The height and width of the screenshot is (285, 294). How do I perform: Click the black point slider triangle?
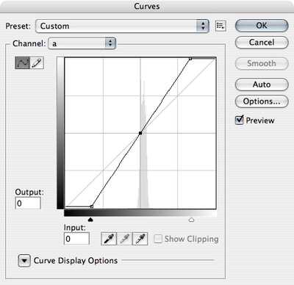click(x=90, y=220)
